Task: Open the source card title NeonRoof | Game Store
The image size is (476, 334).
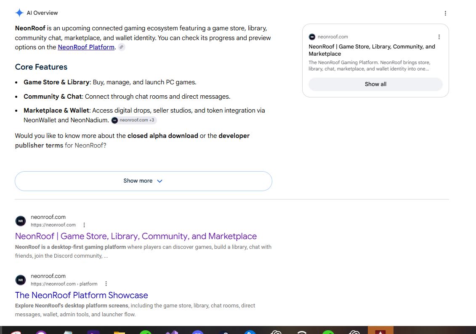Action: (372, 50)
